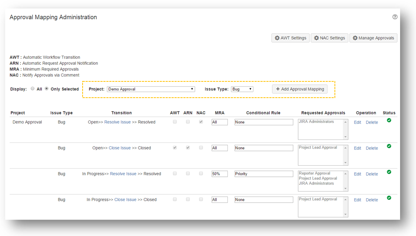The width and height of the screenshot is (416, 236).
Task: Select the Only Selected radio button
Action: tap(47, 89)
